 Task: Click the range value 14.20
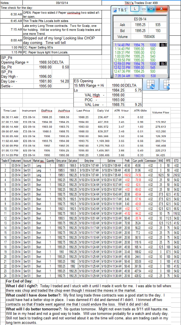point(64,81)
